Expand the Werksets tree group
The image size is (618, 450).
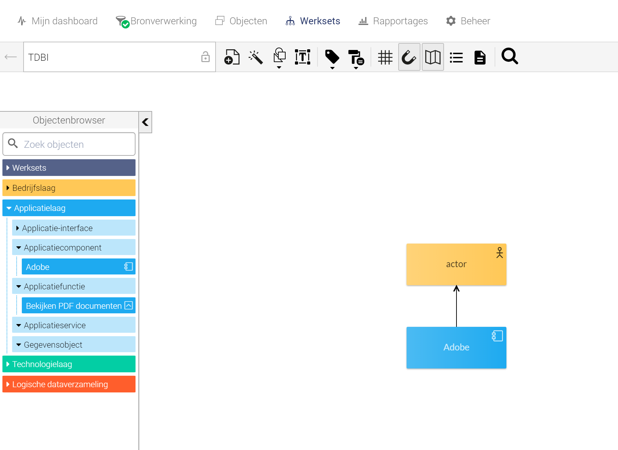(x=69, y=168)
